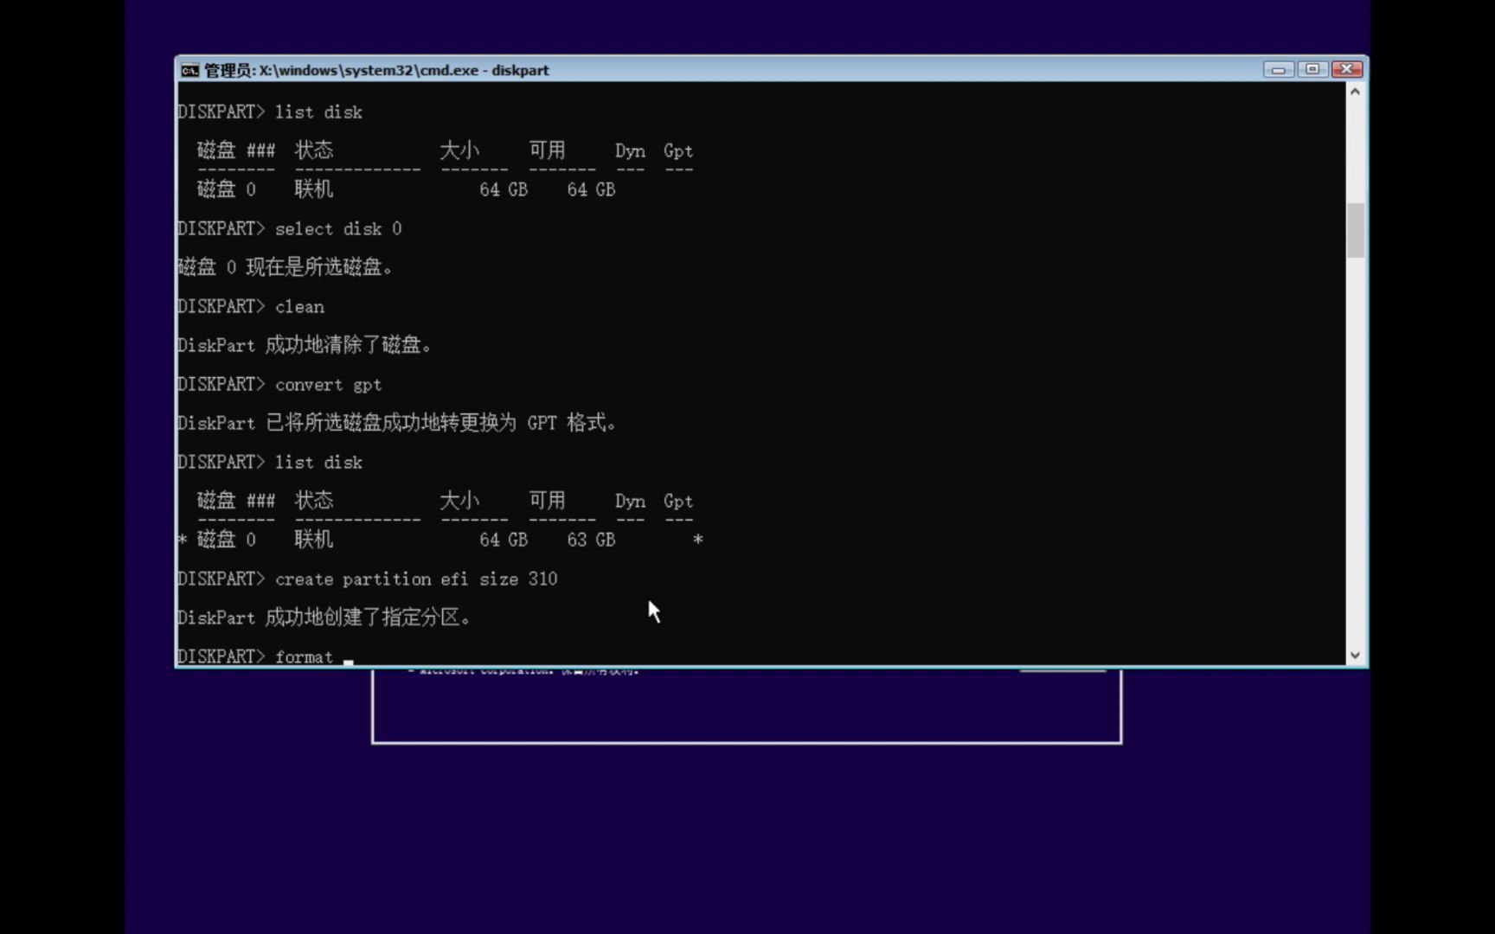This screenshot has height=934, width=1495.
Task: Click the "DiskPart 成功地创建了指定分区。" message
Action: click(324, 617)
